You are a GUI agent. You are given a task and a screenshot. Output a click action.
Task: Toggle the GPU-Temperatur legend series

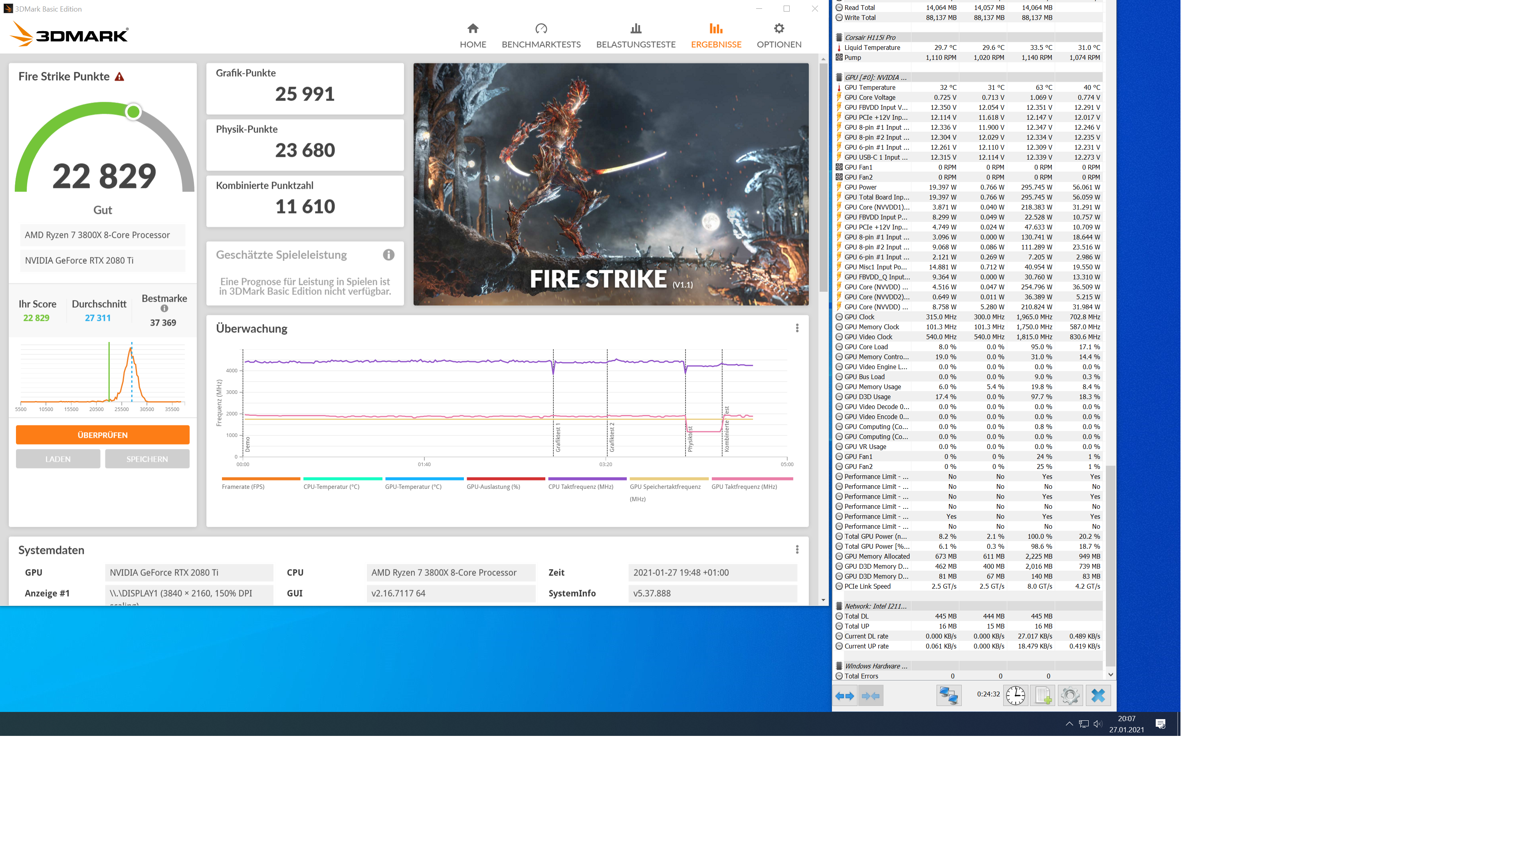point(413,486)
